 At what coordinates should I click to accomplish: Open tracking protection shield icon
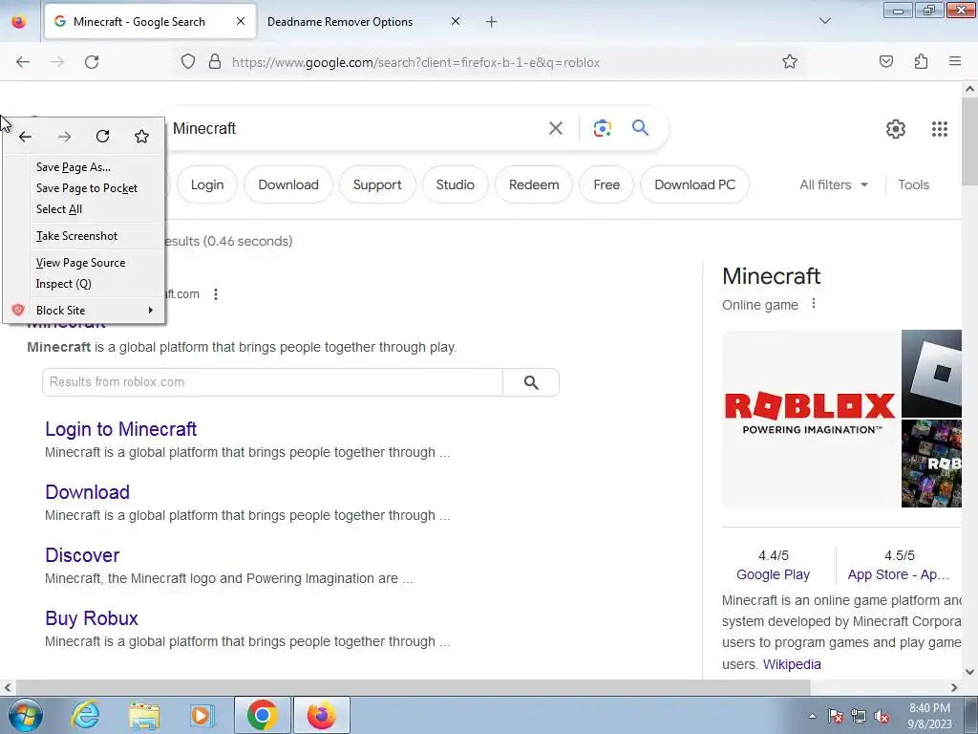[188, 62]
